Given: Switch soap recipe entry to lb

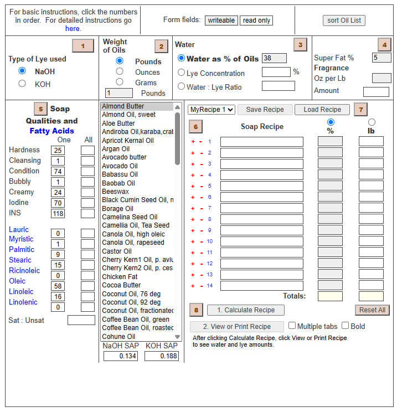Looking at the screenshot, I should (372, 122).
